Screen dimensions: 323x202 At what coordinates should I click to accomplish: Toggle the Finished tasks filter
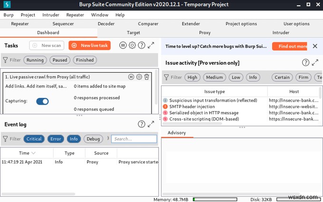[85, 60]
